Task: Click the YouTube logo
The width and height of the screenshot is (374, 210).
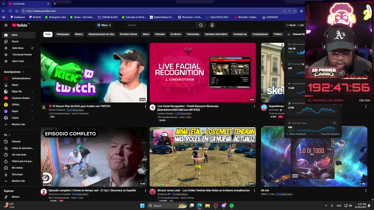Action: coord(20,25)
